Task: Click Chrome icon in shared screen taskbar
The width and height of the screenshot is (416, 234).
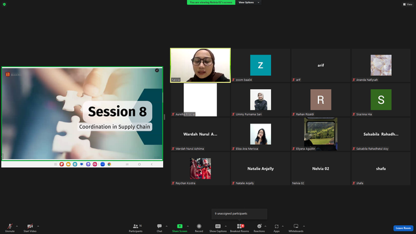Action: (109, 164)
